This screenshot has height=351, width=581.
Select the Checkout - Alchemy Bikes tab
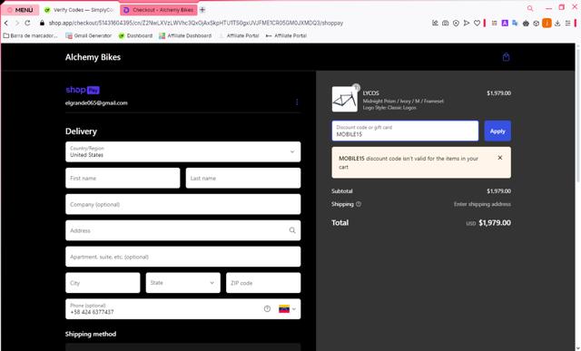(159, 10)
